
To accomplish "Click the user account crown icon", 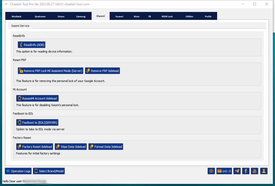I will tap(264, 171).
